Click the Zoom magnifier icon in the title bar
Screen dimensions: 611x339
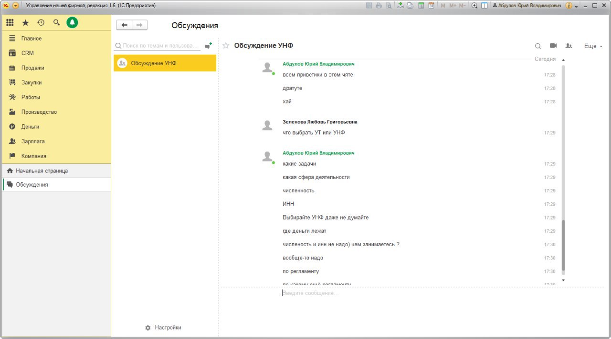(x=474, y=6)
